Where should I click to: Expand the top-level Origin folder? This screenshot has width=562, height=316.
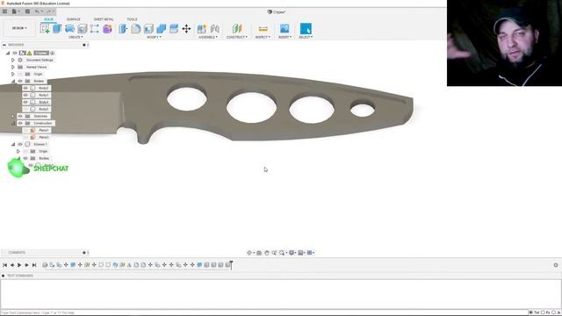click(x=13, y=74)
